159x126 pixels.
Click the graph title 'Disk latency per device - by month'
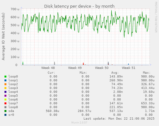[79, 6]
